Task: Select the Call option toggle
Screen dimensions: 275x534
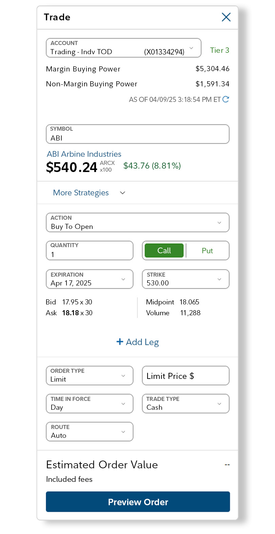Action: [164, 251]
